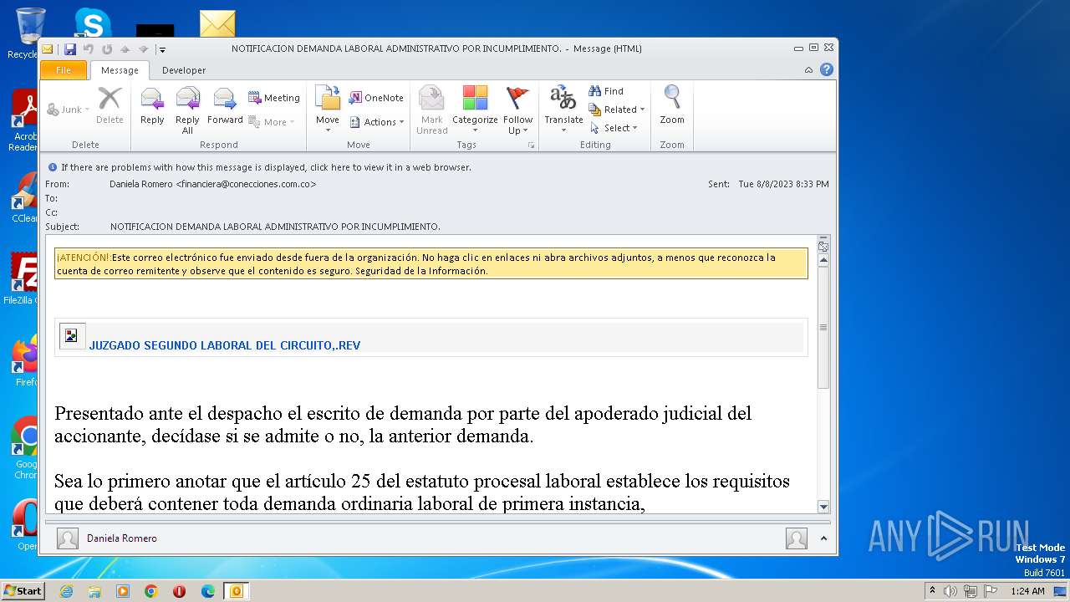
Task: Open the Categorize color menu
Action: pos(475,110)
